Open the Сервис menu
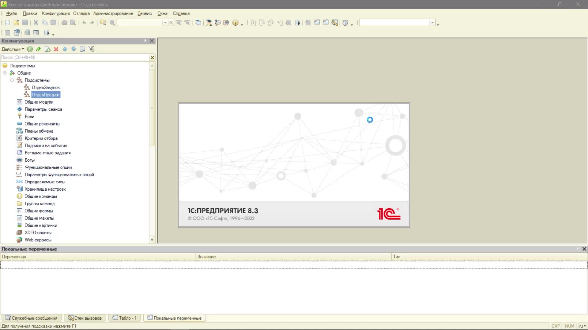The width and height of the screenshot is (588, 330). click(145, 13)
